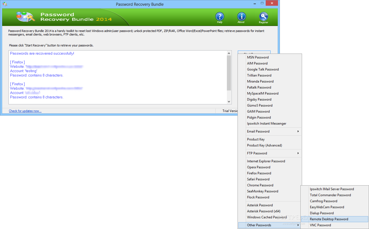Select MySpaceIM Password
Image resolution: width=369 pixels, height=229 pixels.
pyautogui.click(x=270, y=93)
